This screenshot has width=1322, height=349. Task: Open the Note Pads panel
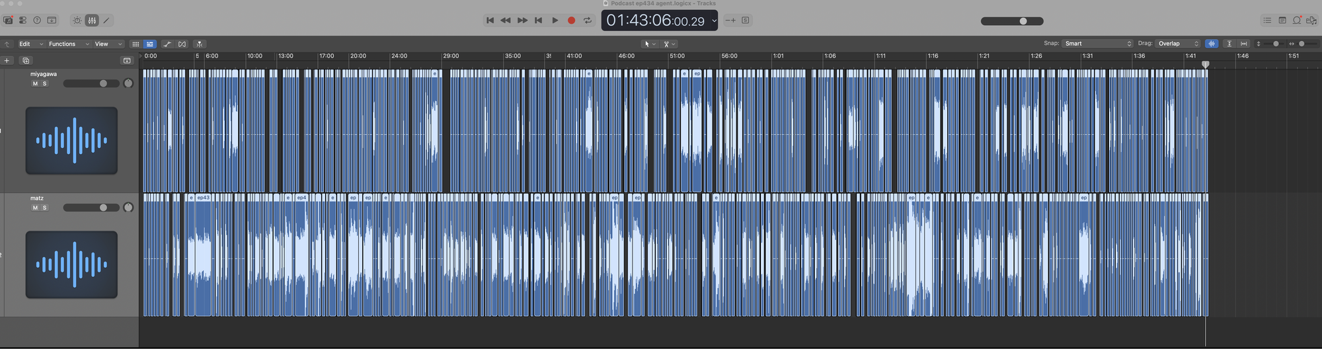[x=1282, y=20]
